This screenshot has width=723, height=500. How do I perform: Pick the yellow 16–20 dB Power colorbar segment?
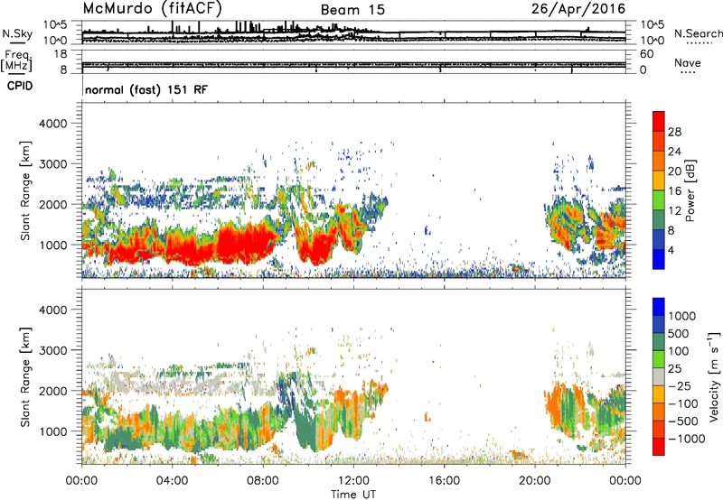point(659,180)
